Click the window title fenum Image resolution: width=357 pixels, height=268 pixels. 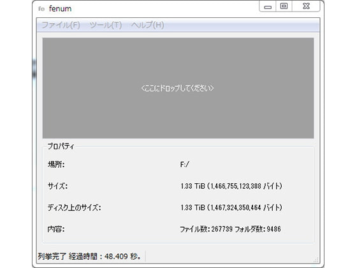point(60,9)
